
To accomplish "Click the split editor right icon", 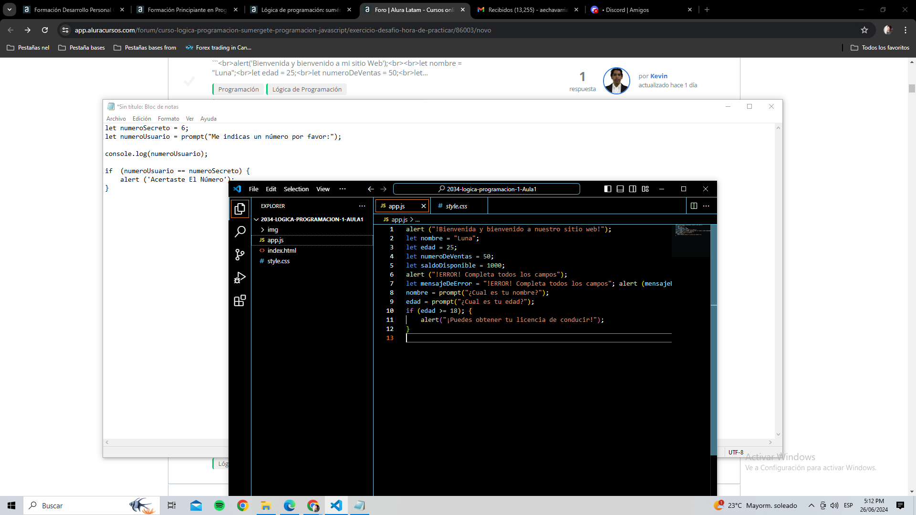I will pyautogui.click(x=694, y=206).
